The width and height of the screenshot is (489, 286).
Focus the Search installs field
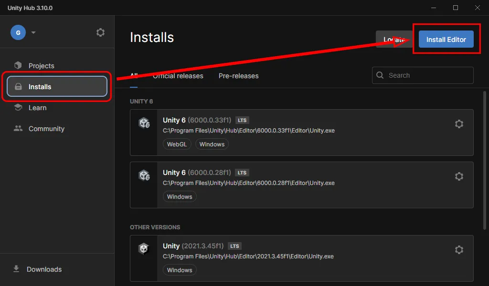tap(427, 75)
